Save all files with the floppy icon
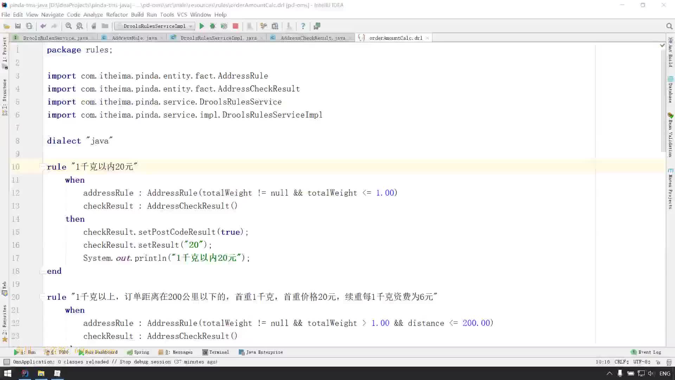The width and height of the screenshot is (675, 380). (18, 26)
